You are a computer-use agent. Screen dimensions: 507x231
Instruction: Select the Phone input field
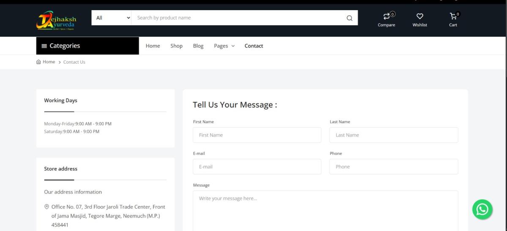[x=393, y=167]
